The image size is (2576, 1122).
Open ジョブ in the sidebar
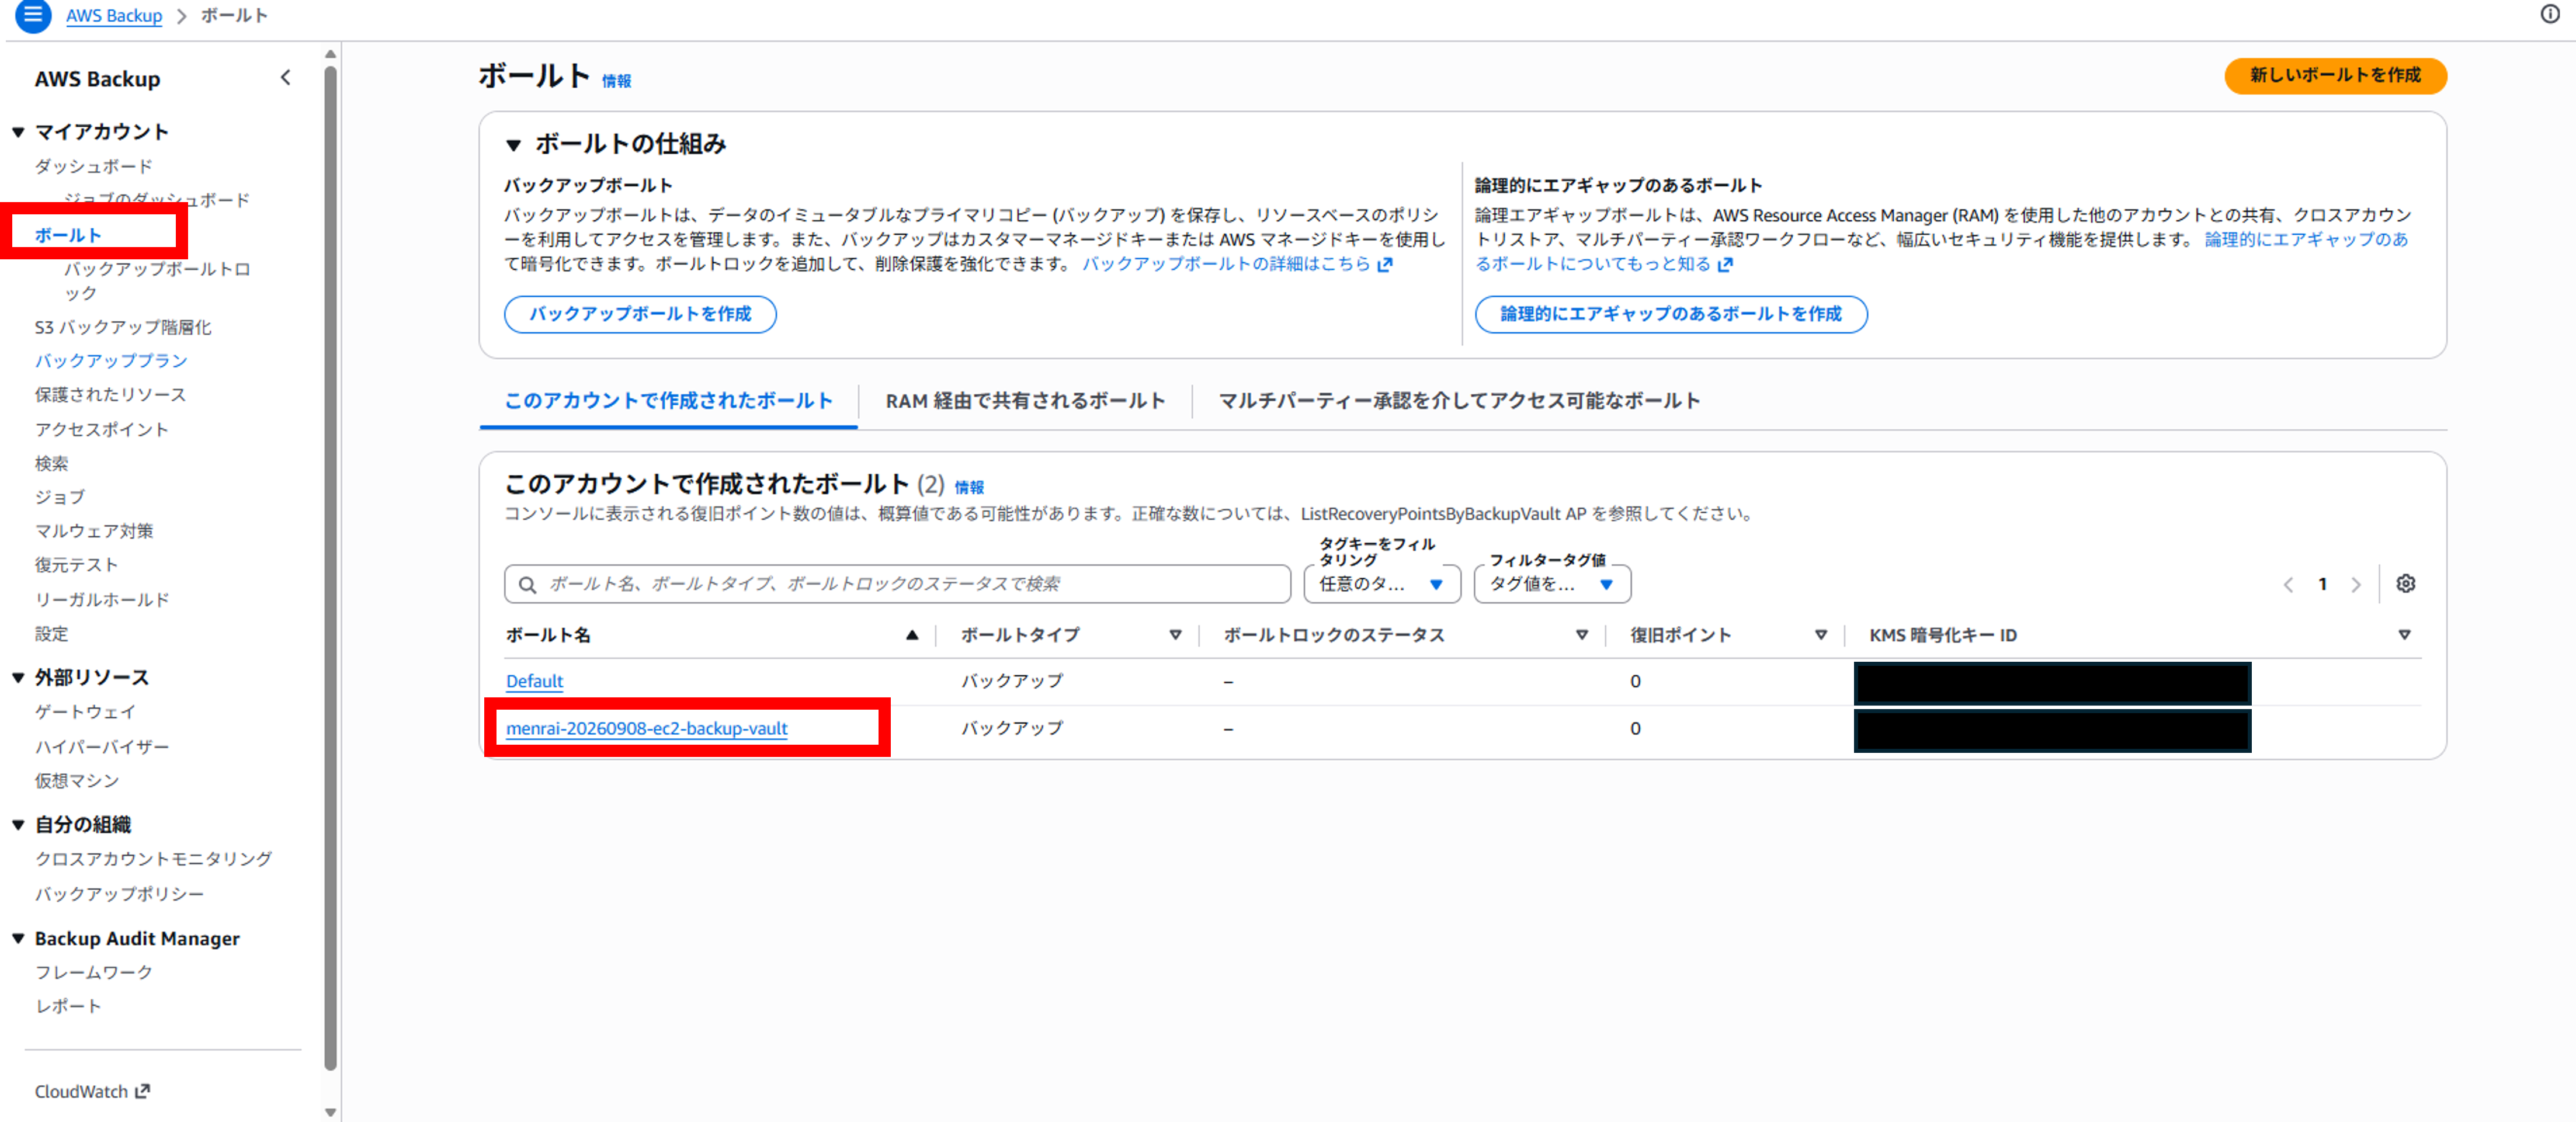[x=60, y=497]
